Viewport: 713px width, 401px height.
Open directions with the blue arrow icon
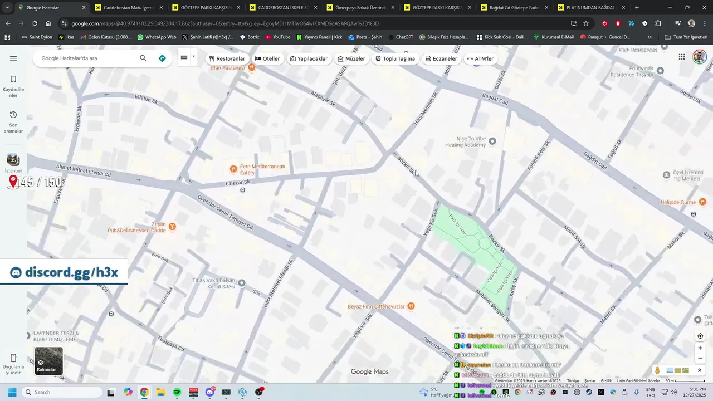coord(162,58)
